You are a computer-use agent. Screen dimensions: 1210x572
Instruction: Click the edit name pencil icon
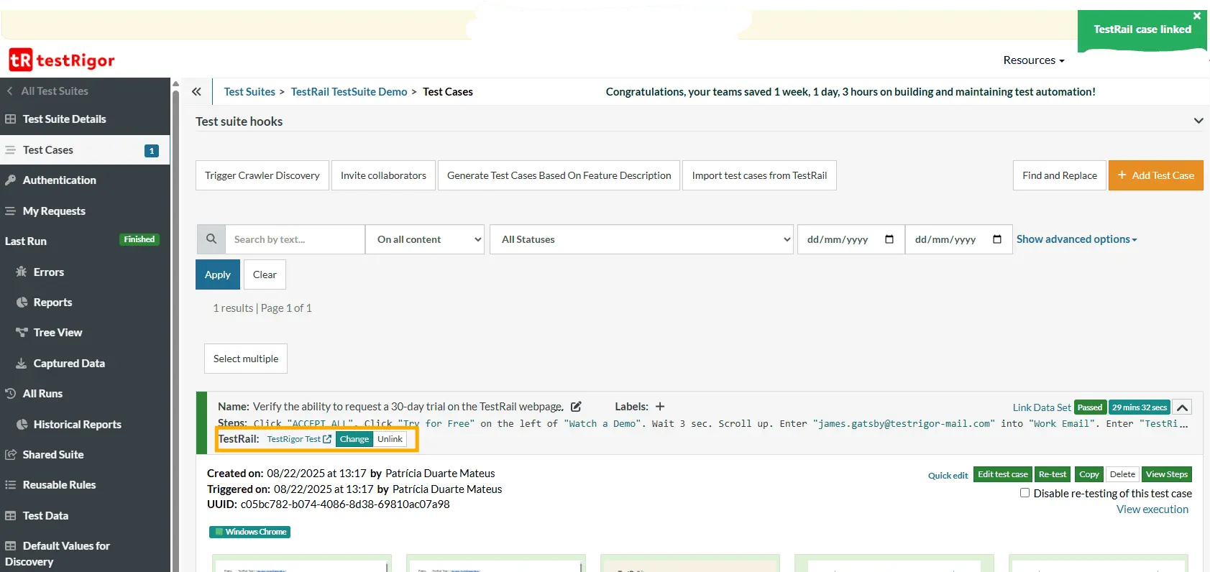click(576, 407)
